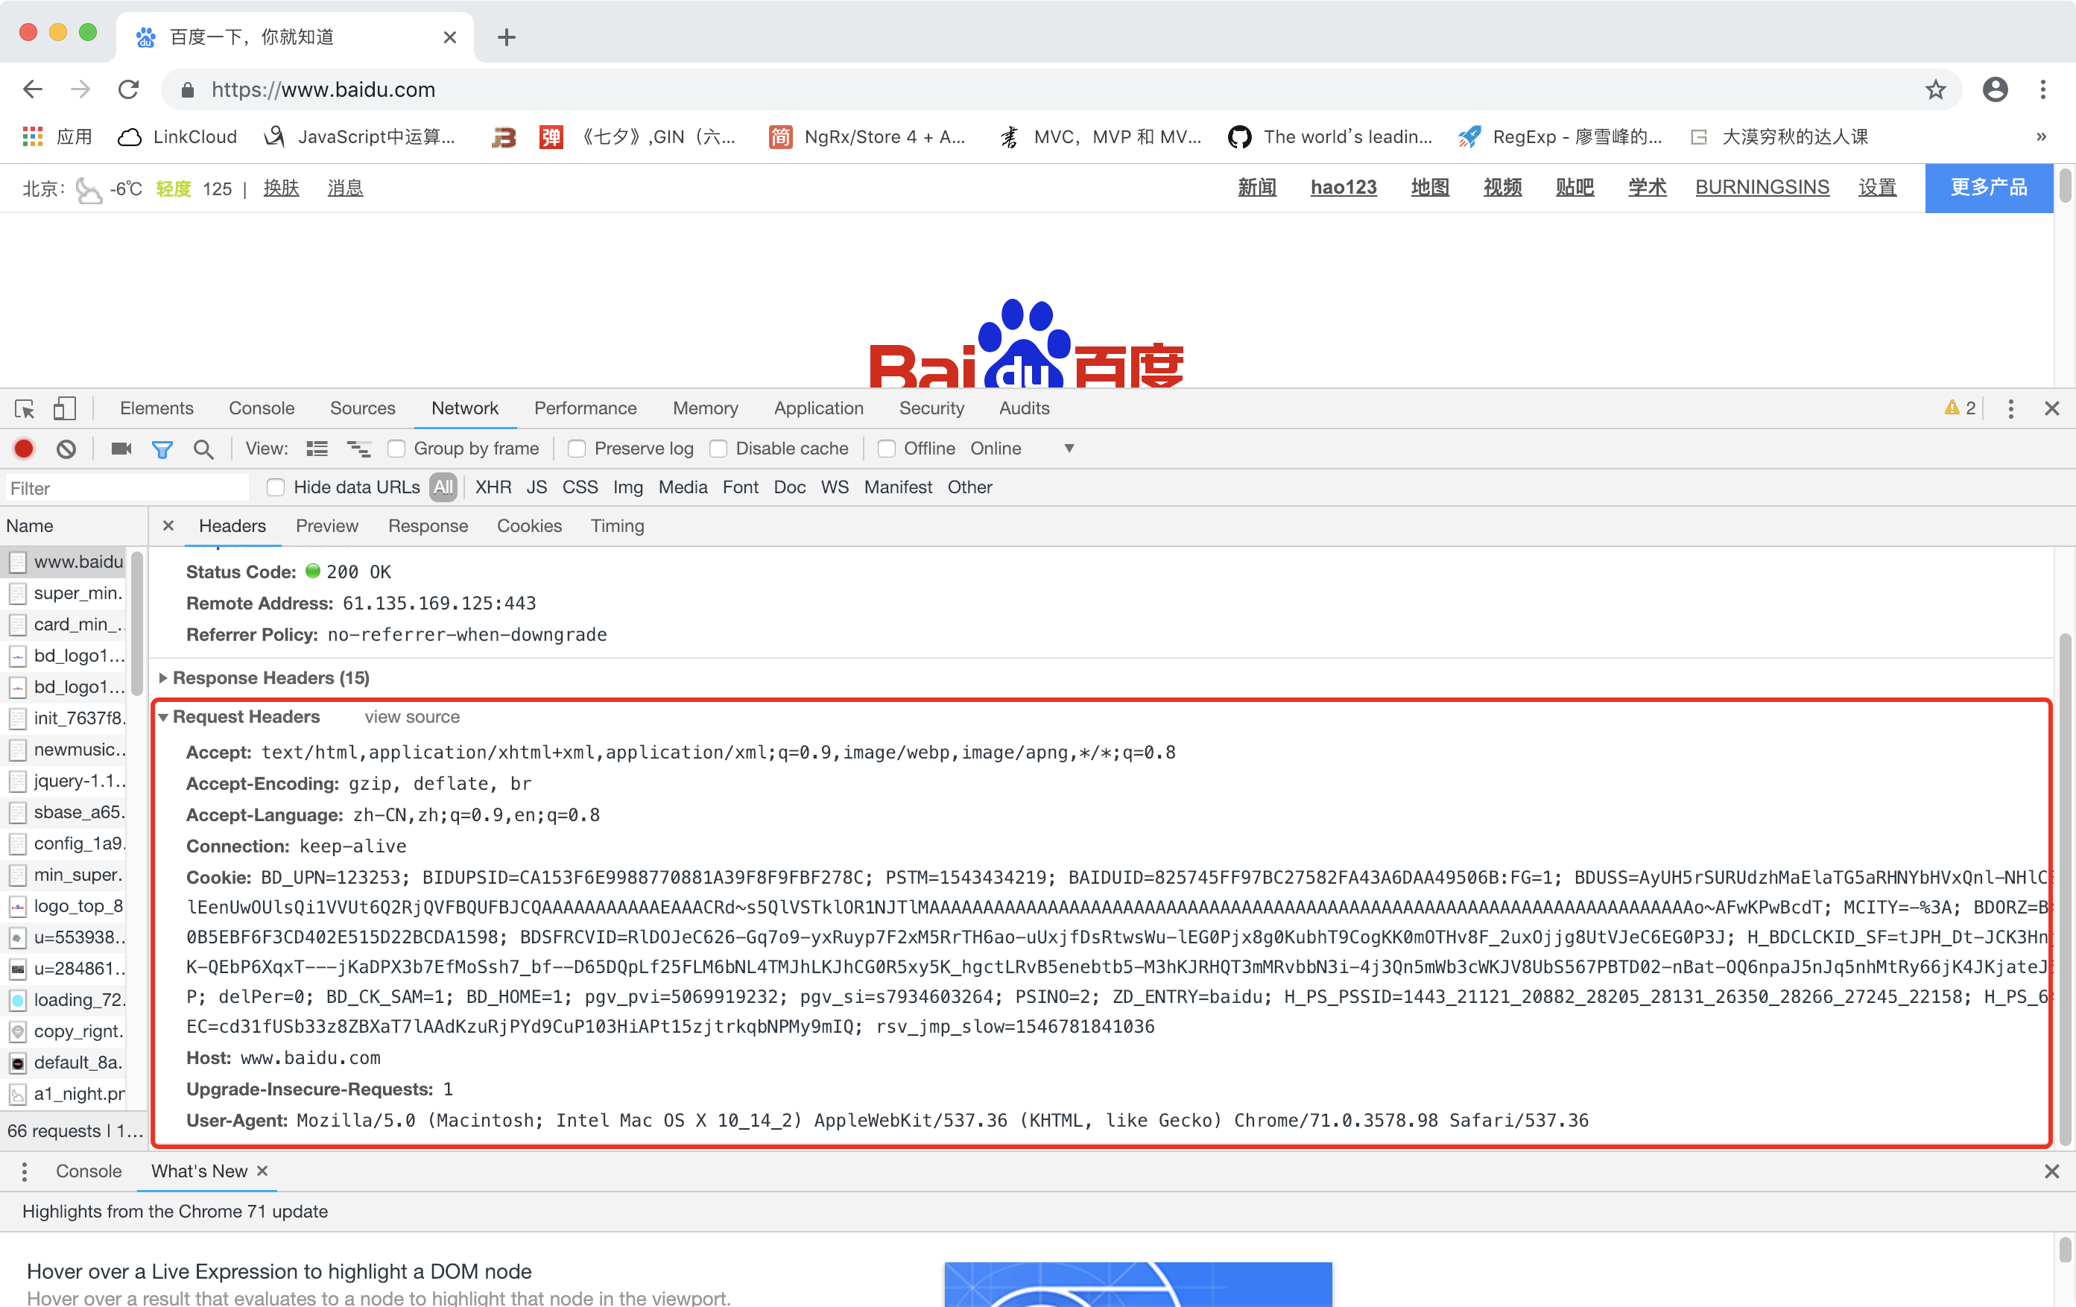
Task: Enable the Preserve log checkbox
Action: coord(577,449)
